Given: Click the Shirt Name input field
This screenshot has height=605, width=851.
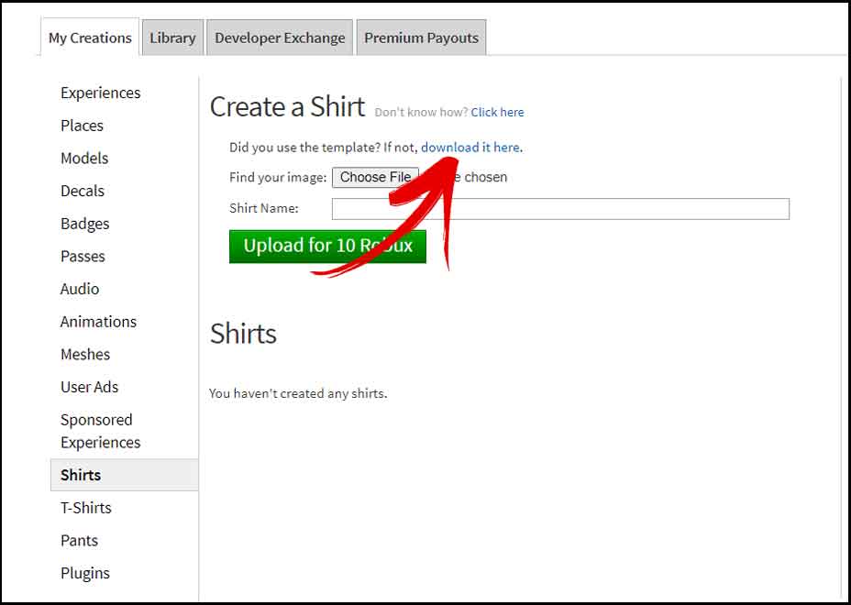Looking at the screenshot, I should 559,209.
